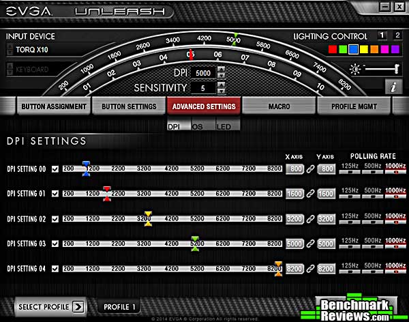Screen dimensions: 409x322
Task: Switch to the Macro tab
Action: tap(279, 107)
